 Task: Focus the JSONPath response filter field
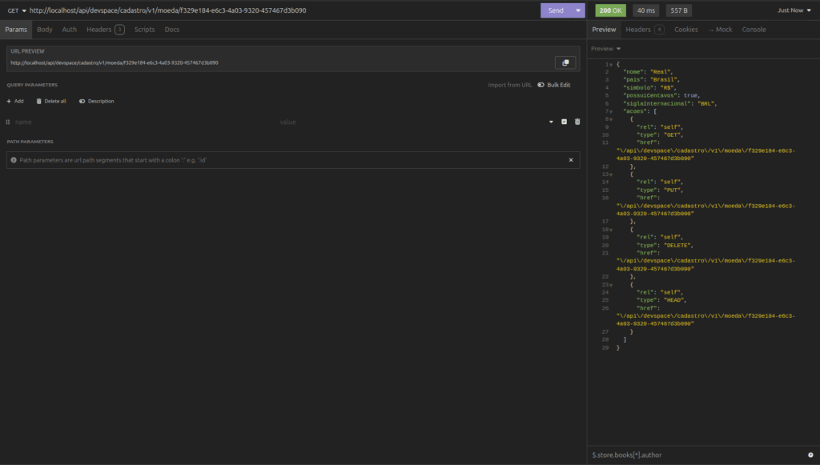point(697,455)
